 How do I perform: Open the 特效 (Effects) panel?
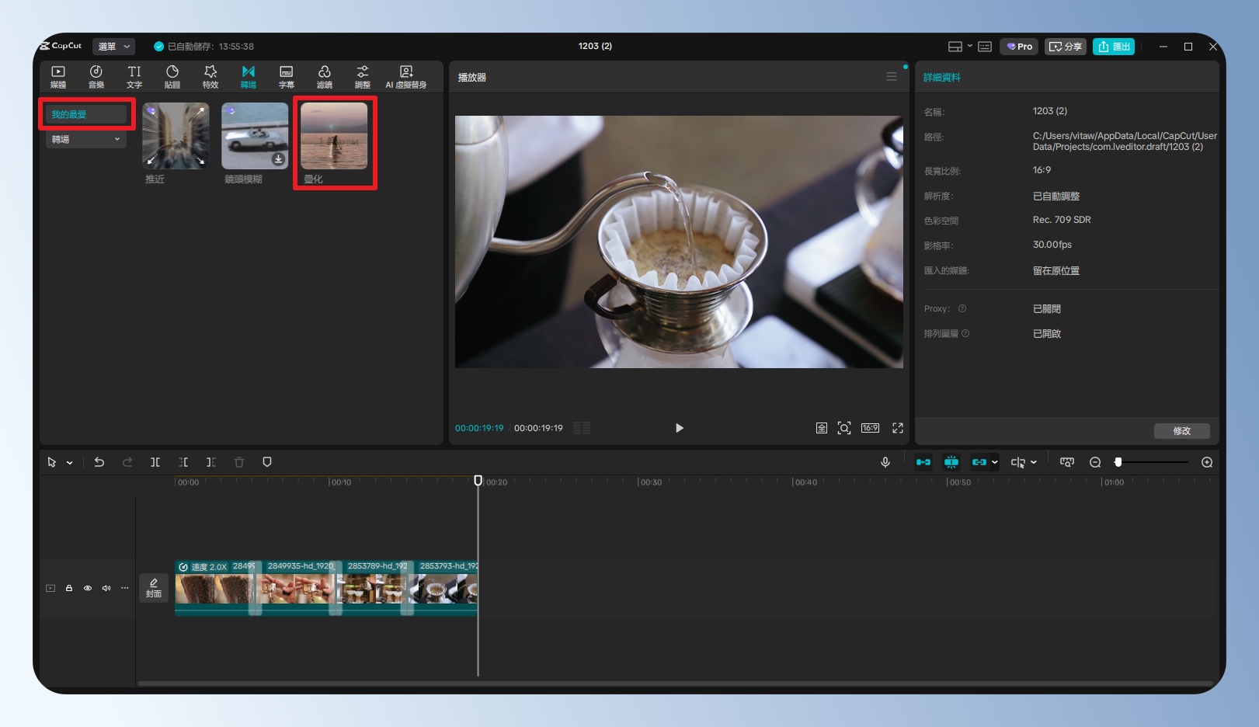(210, 76)
